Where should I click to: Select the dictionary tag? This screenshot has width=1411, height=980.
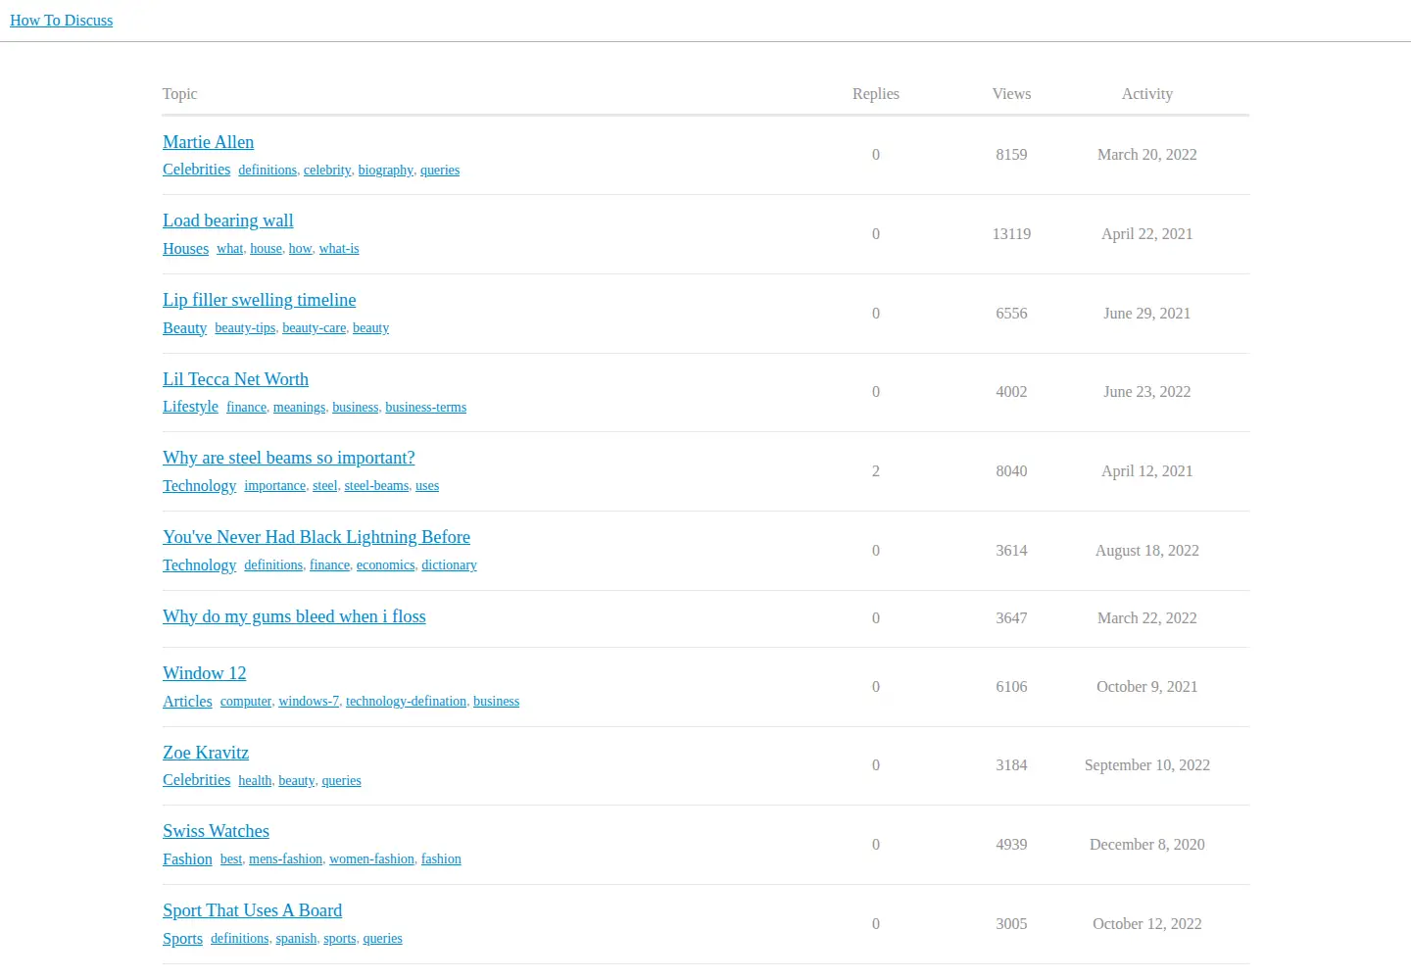coord(449,565)
